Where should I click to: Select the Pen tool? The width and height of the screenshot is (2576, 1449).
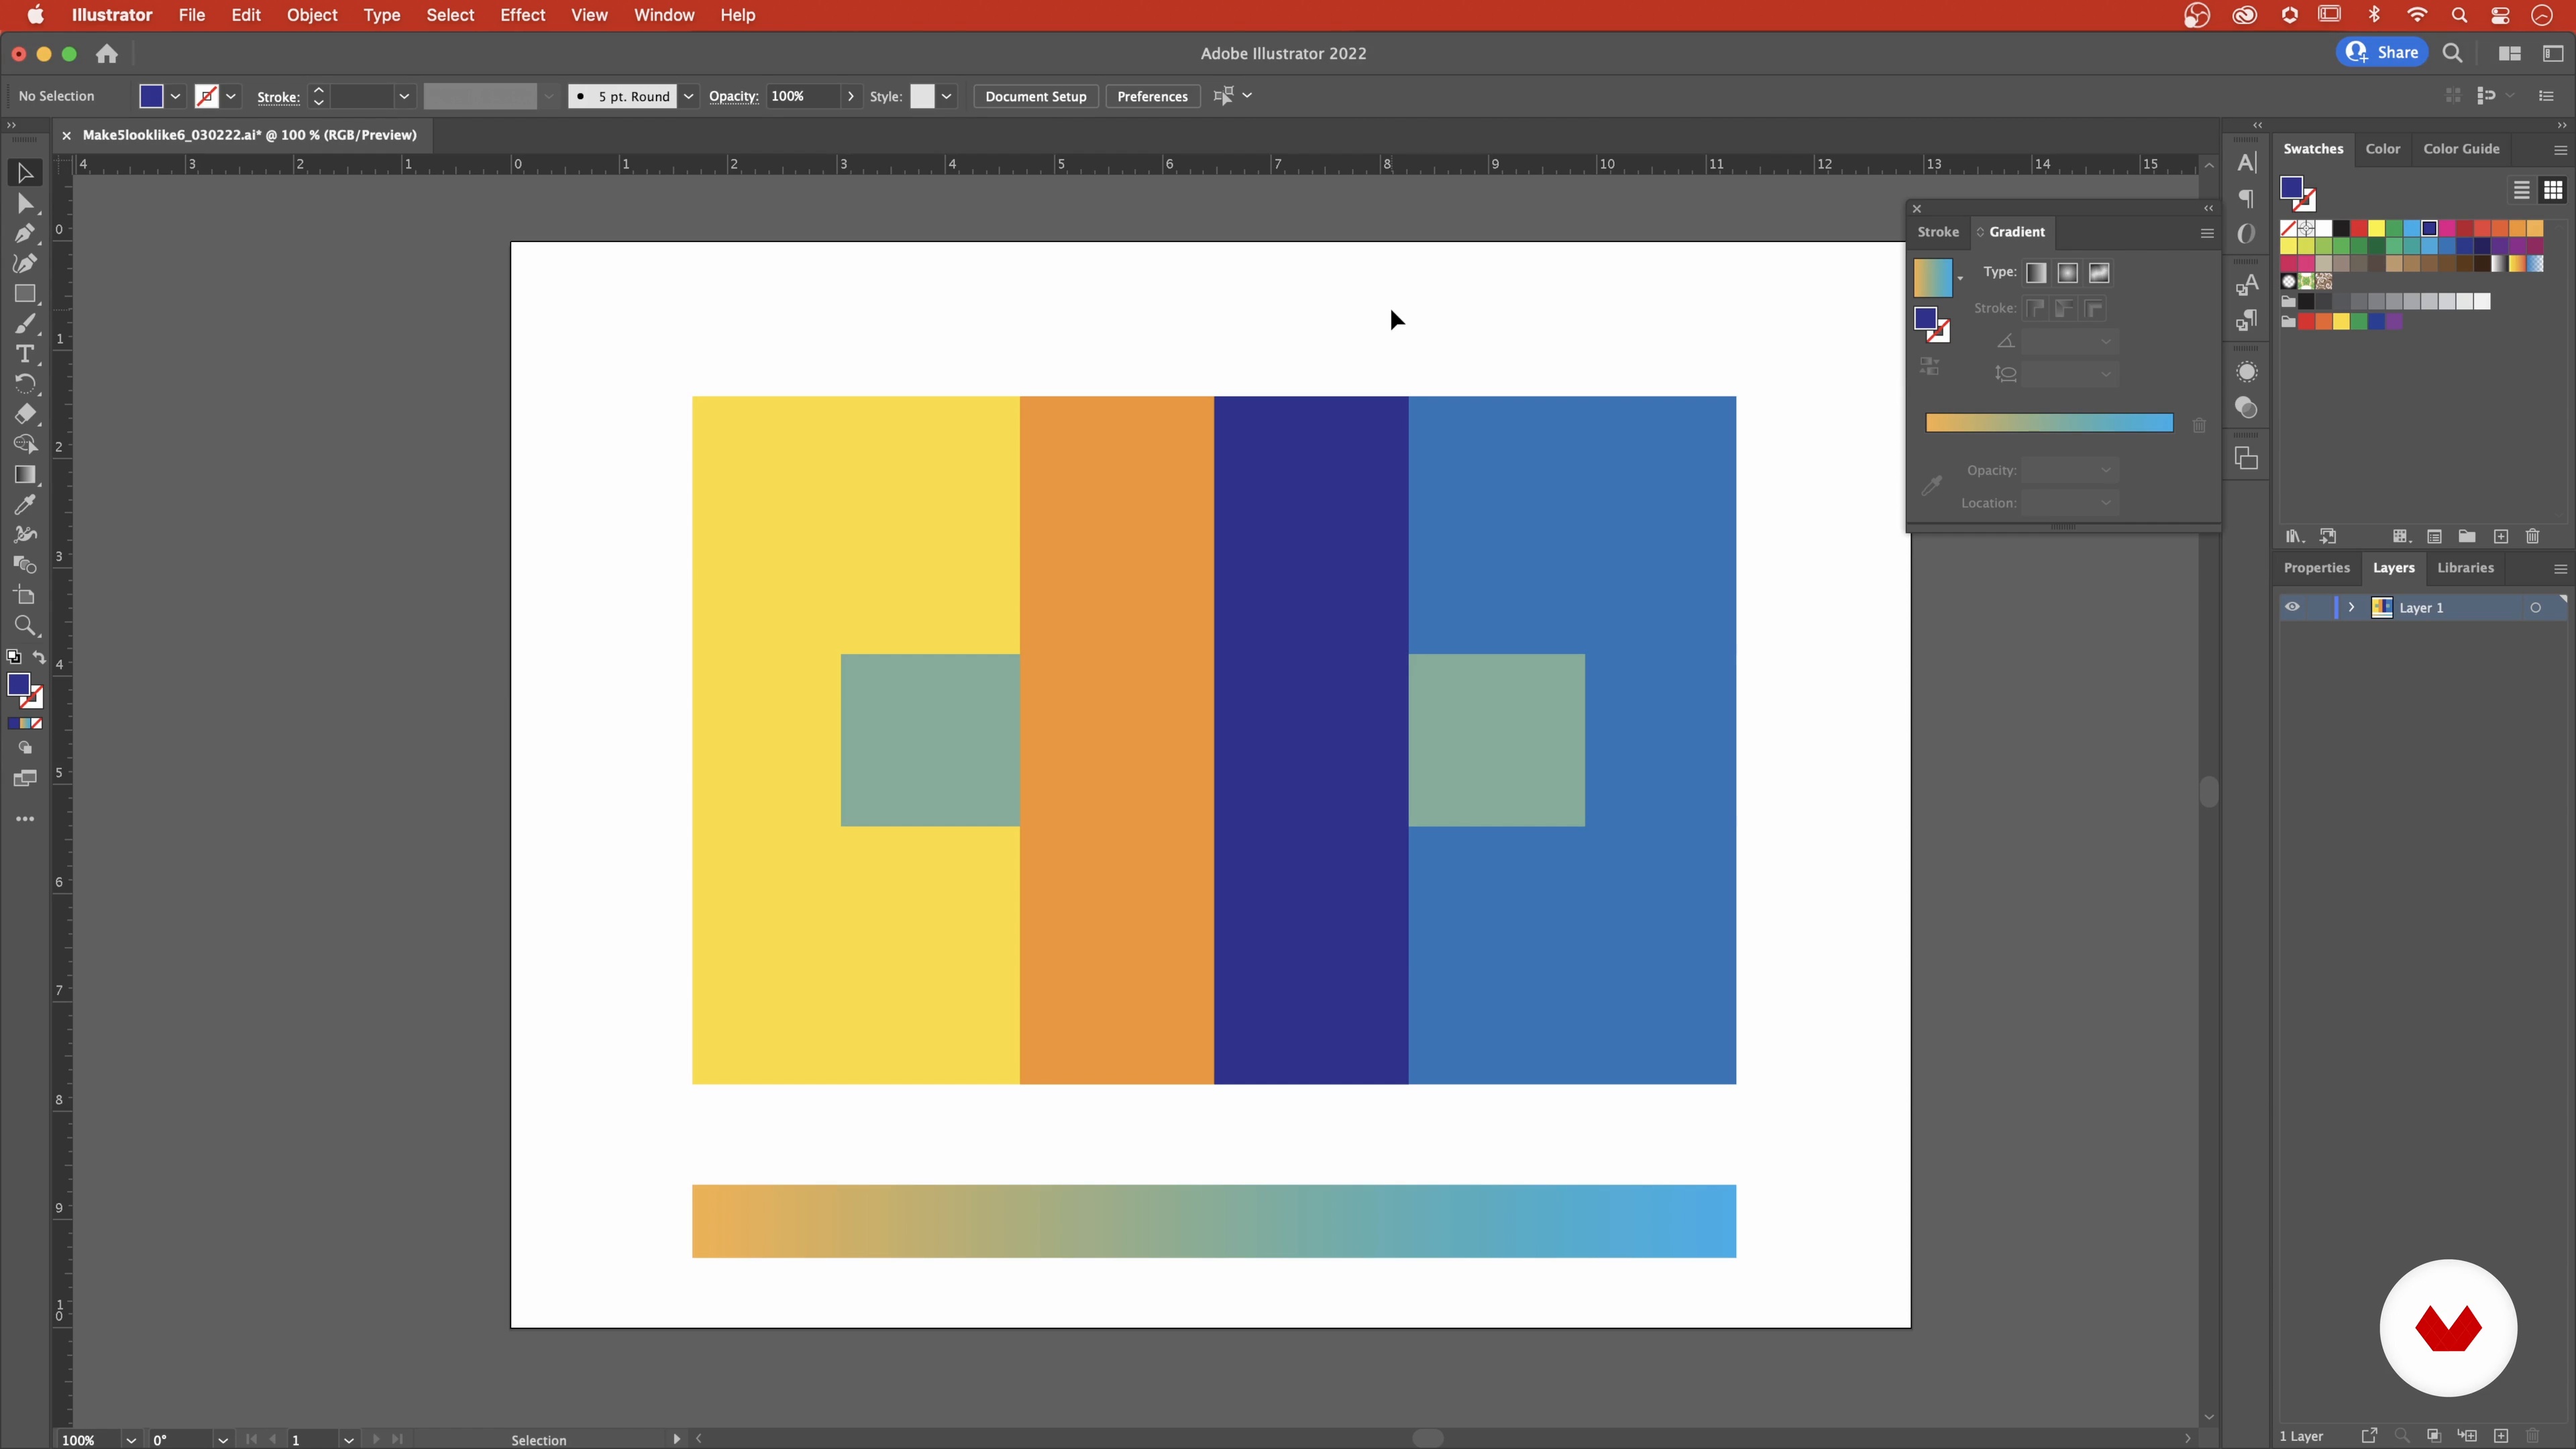[x=25, y=234]
